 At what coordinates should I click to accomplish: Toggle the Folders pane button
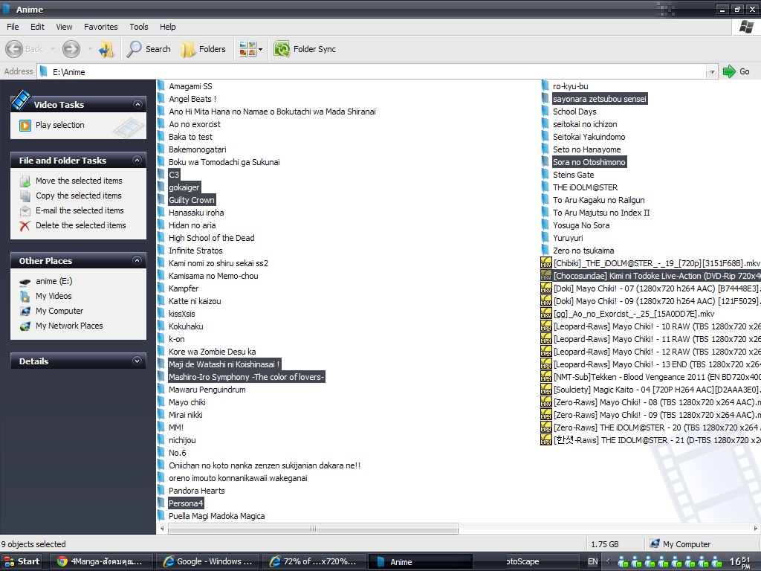tap(204, 49)
